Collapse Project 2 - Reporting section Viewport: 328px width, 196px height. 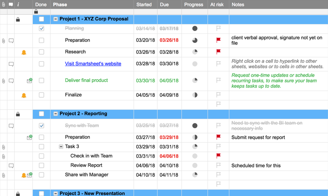[x=56, y=114]
